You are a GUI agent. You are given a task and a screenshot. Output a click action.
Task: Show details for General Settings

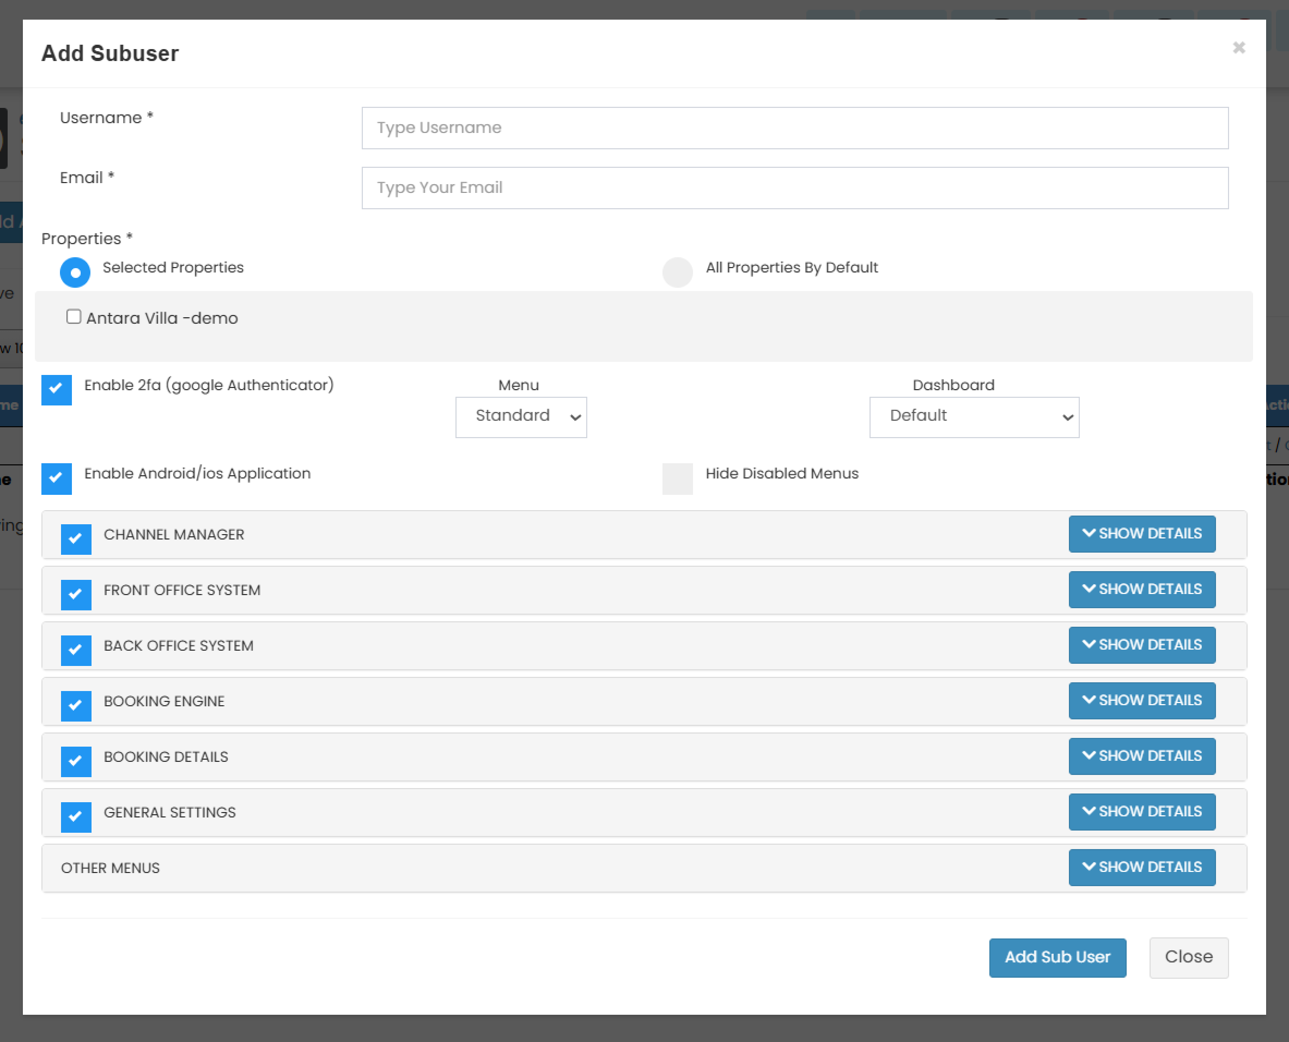1141,811
